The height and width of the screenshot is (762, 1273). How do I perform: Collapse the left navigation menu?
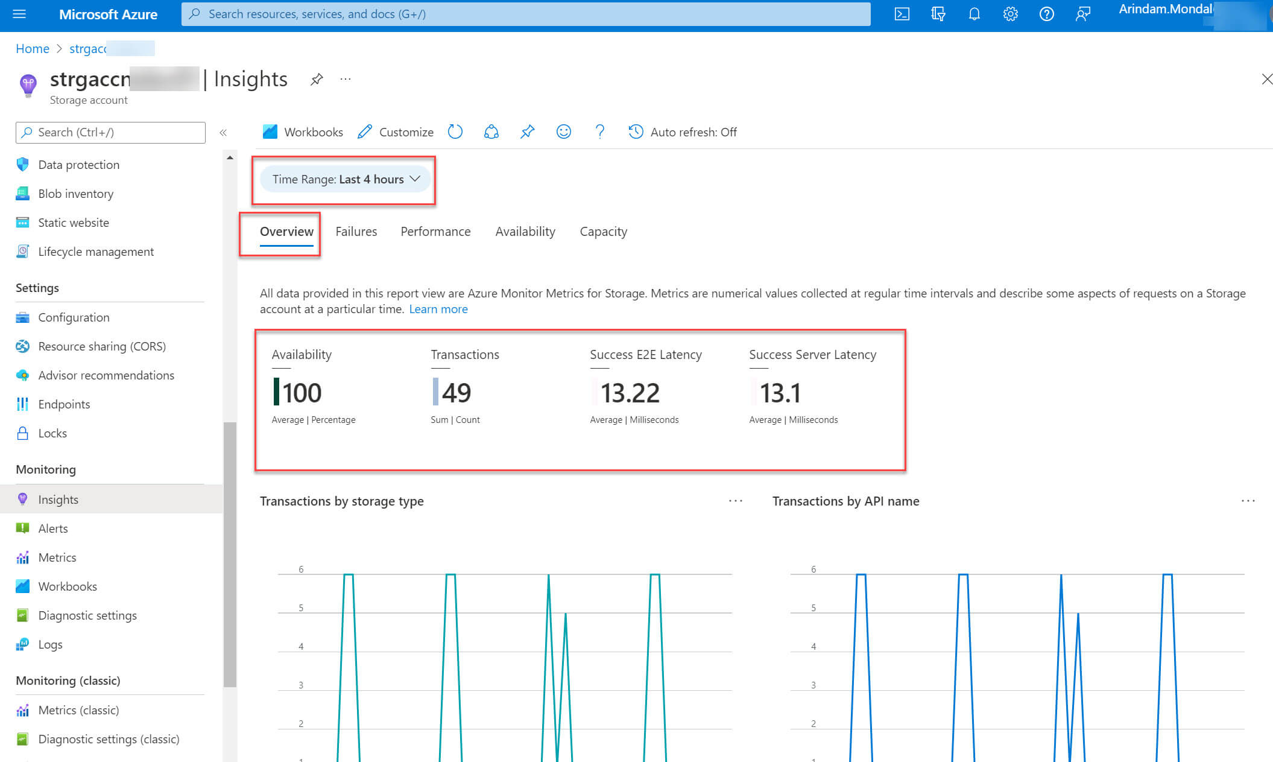pyautogui.click(x=223, y=132)
